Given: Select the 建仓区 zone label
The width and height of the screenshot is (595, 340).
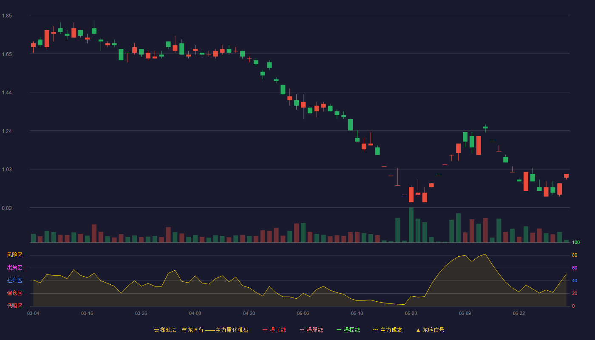Looking at the screenshot, I should coord(15,293).
